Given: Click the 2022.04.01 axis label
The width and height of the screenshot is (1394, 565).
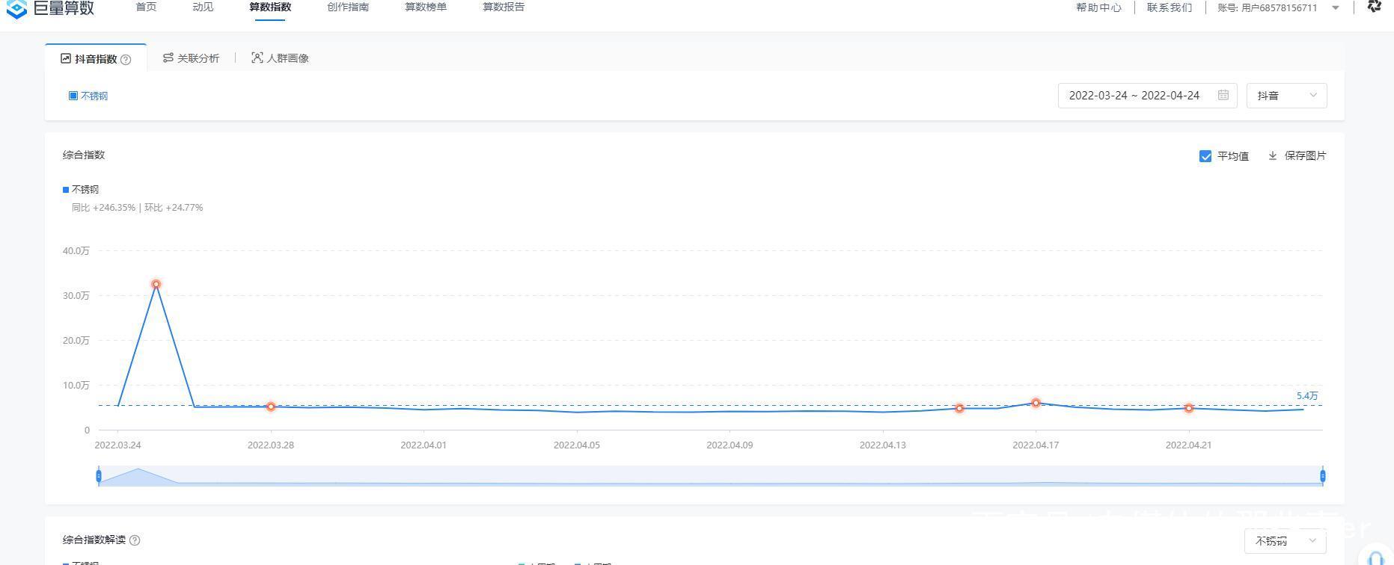Looking at the screenshot, I should click(424, 445).
